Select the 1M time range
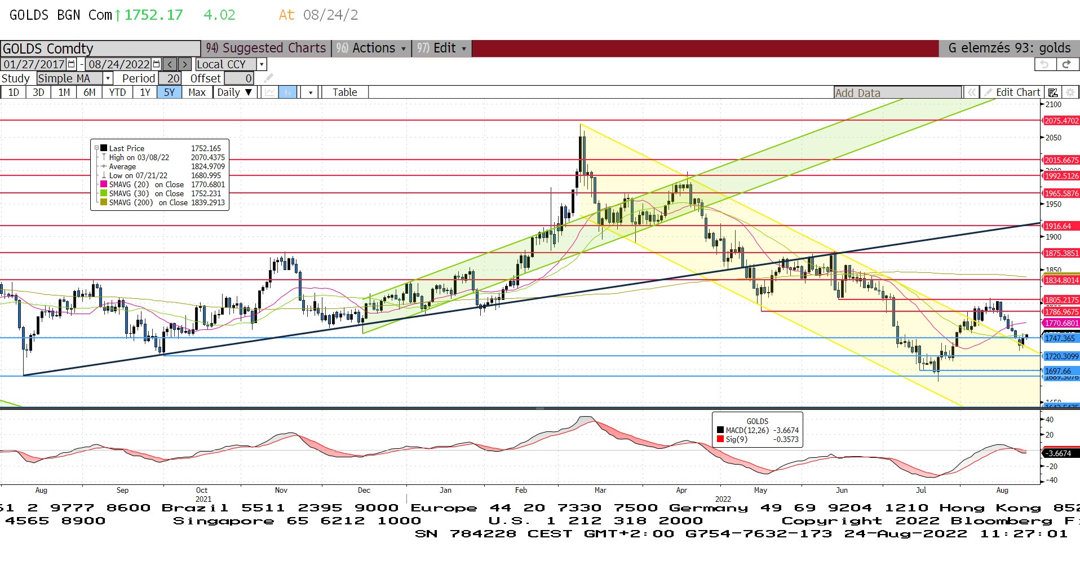Screen dimensions: 1080x565 (64, 92)
